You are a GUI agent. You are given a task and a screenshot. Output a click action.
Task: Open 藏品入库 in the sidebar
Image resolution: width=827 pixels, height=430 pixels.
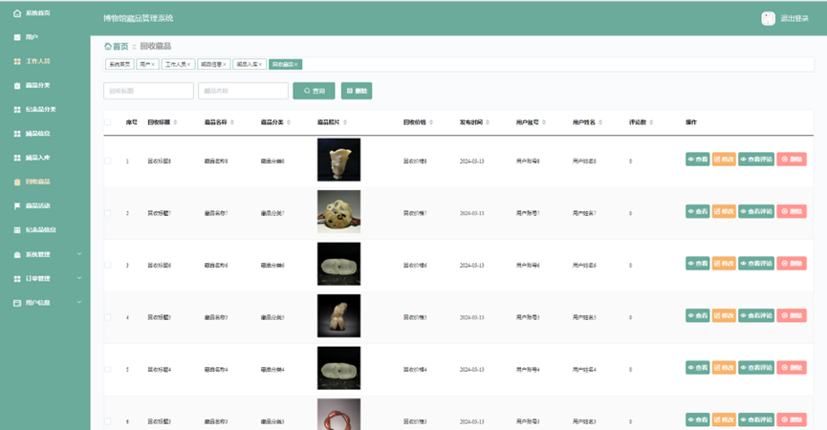32,158
